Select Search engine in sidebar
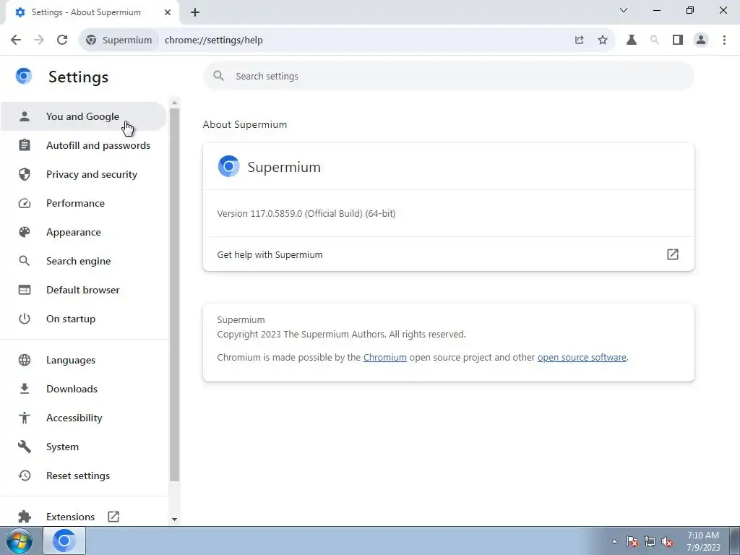The height and width of the screenshot is (555, 740). click(84, 261)
